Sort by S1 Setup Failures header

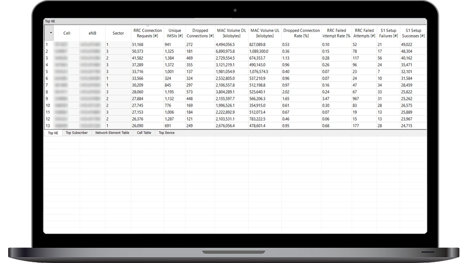[388, 33]
